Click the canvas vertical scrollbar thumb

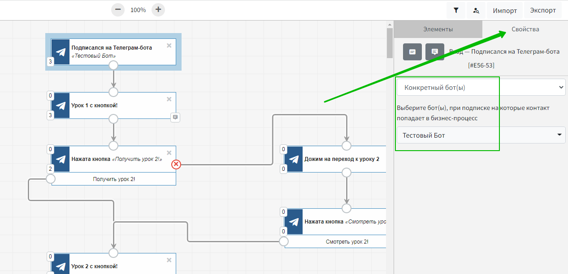click(390, 43)
